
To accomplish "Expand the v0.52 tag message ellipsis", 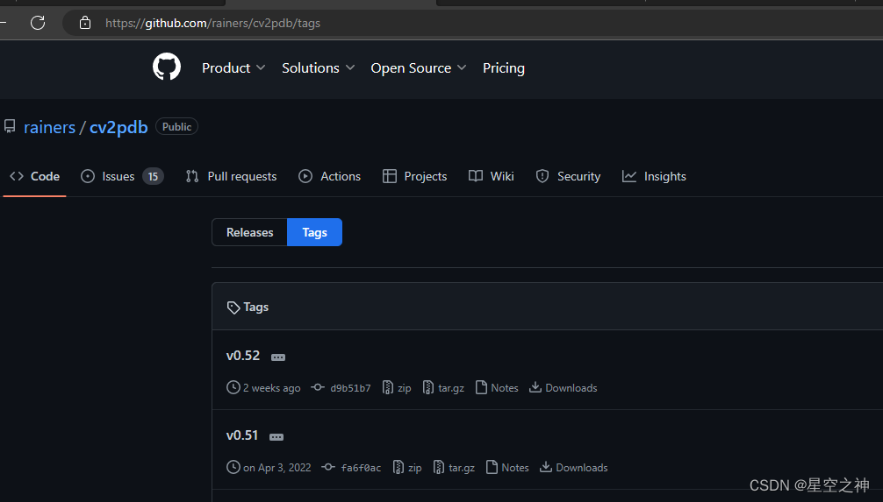I will 278,357.
